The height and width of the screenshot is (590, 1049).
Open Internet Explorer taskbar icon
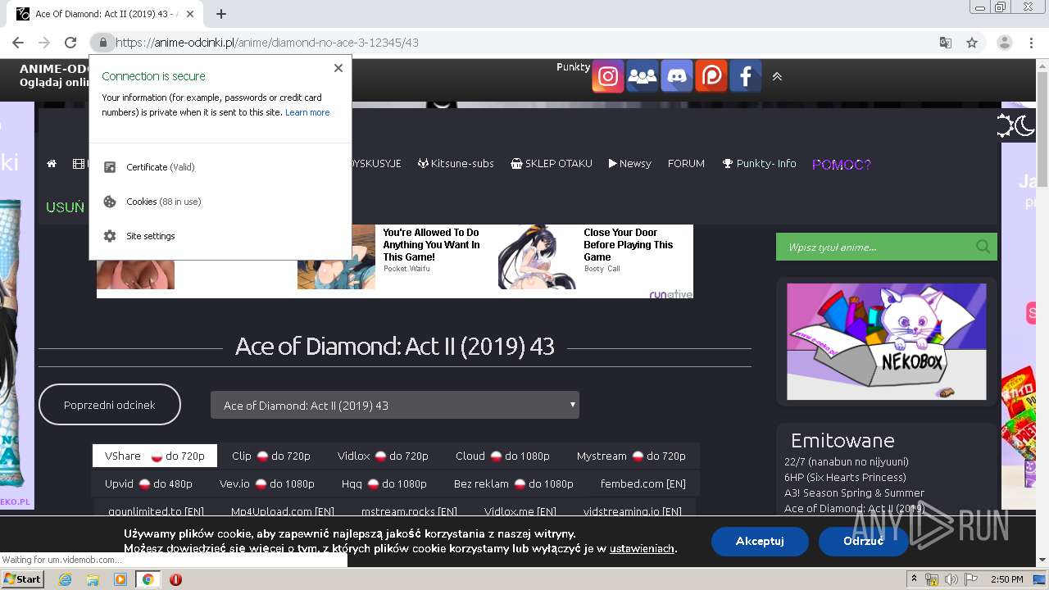pos(65,579)
